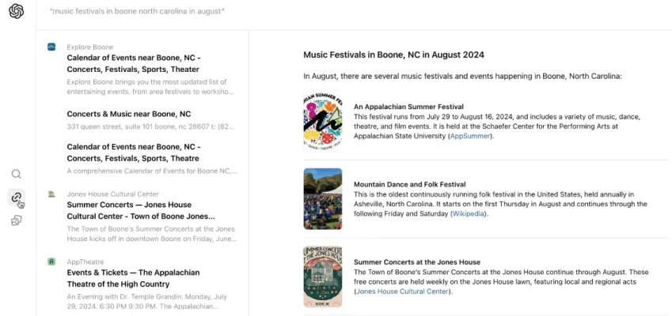Click the ChatGPT logo icon
This screenshot has height=316, width=672.
click(16, 12)
